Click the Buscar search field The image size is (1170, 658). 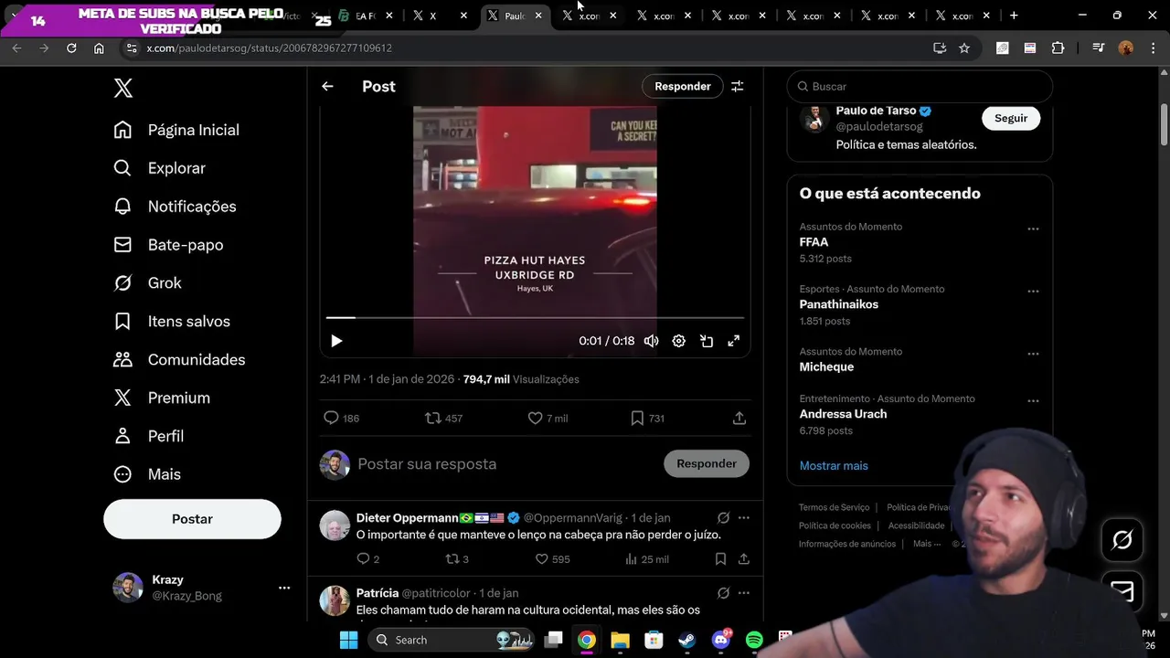pos(920,86)
